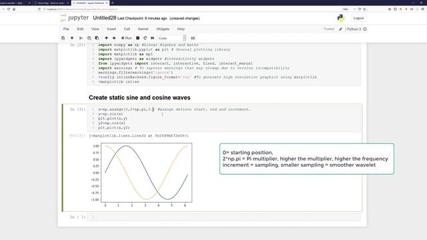Screen dimensions: 427x240
Task: Paste cells below using the toolbar icon
Action: tap(97, 38)
